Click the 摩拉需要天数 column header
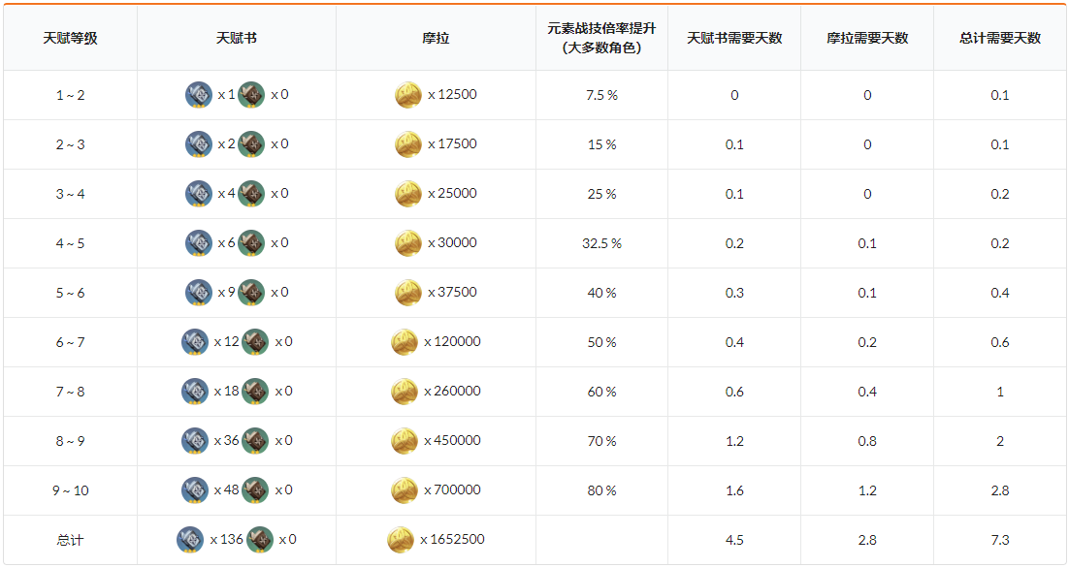 [867, 38]
